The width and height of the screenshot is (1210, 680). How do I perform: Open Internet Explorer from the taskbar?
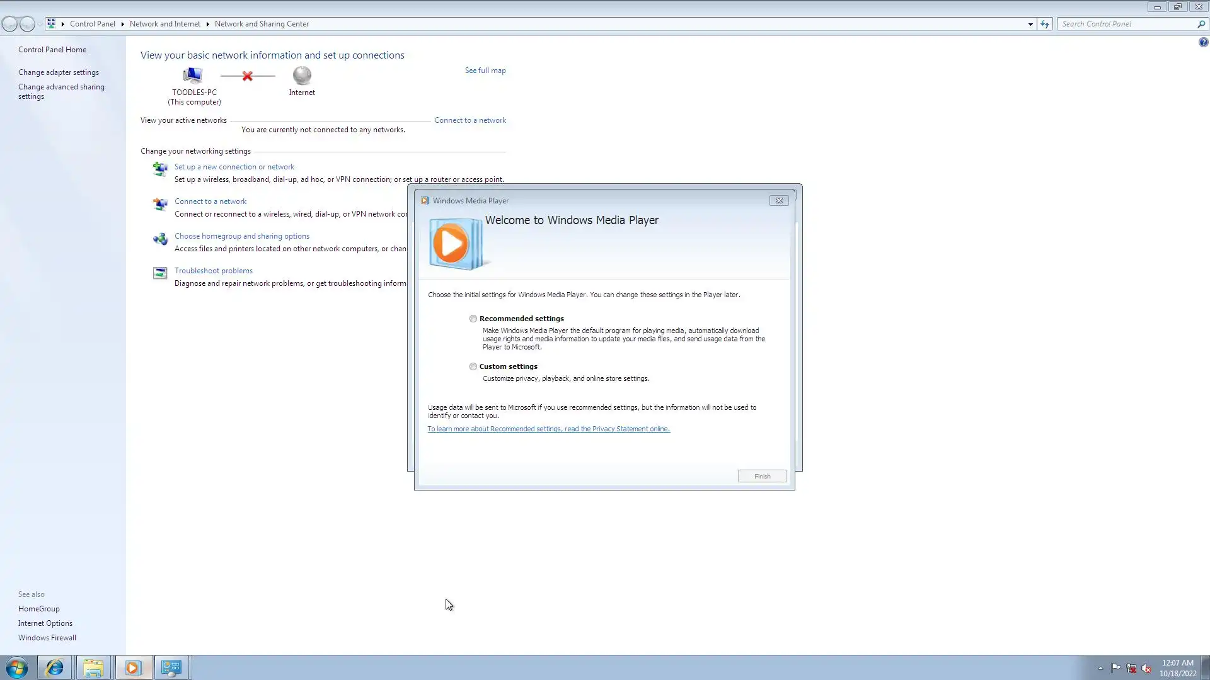55,667
